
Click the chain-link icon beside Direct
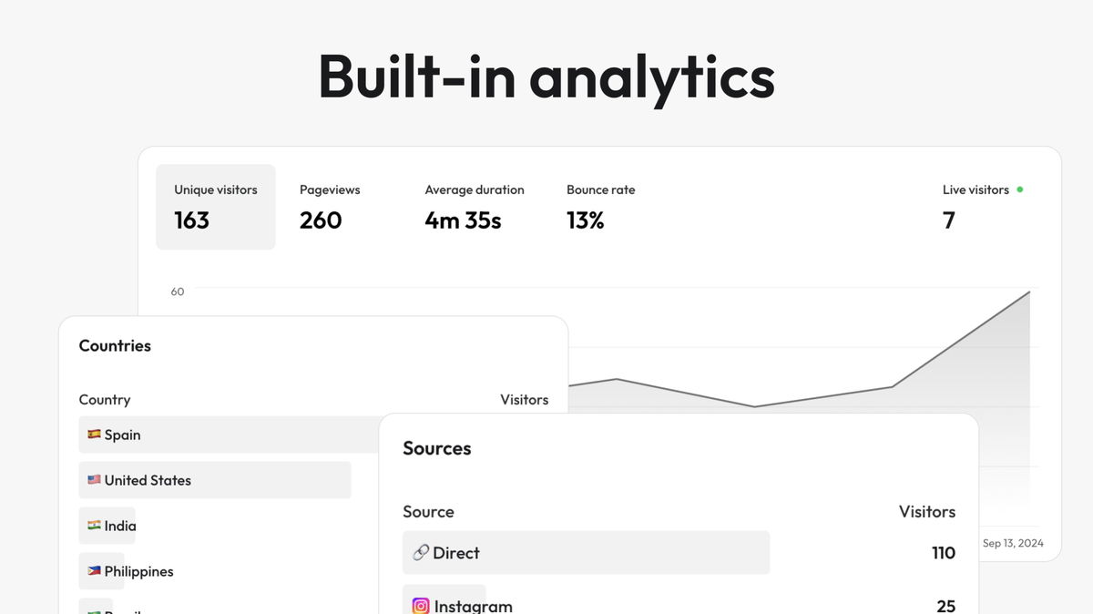(420, 553)
